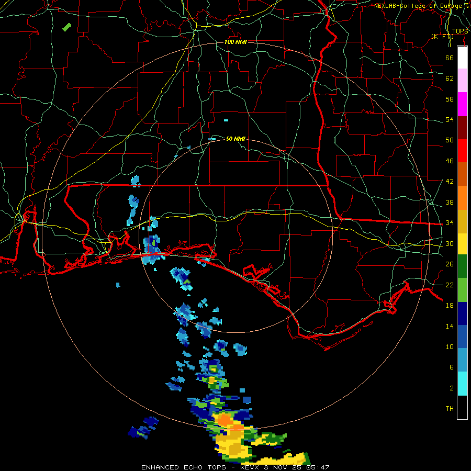The image size is (471, 471).
Task: Click the 50 legend value
Action: coord(450,140)
